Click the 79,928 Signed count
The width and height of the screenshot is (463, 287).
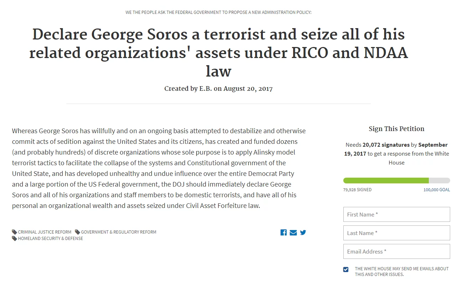point(357,190)
